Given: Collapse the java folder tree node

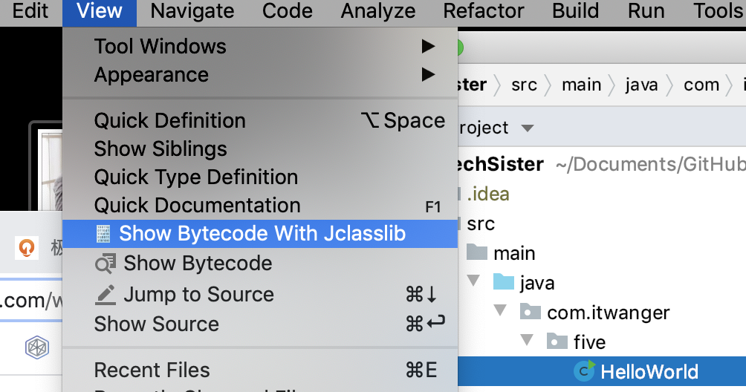Looking at the screenshot, I should coord(473,283).
